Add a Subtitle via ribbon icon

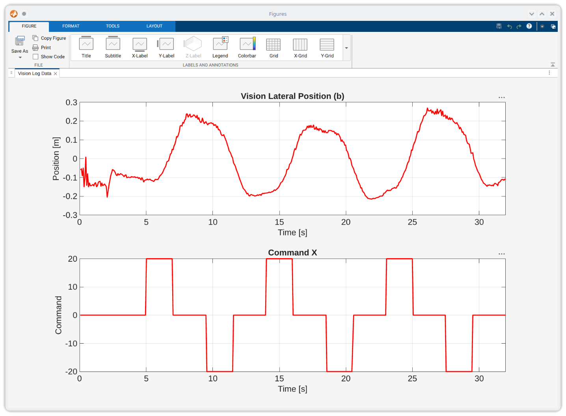pyautogui.click(x=113, y=43)
